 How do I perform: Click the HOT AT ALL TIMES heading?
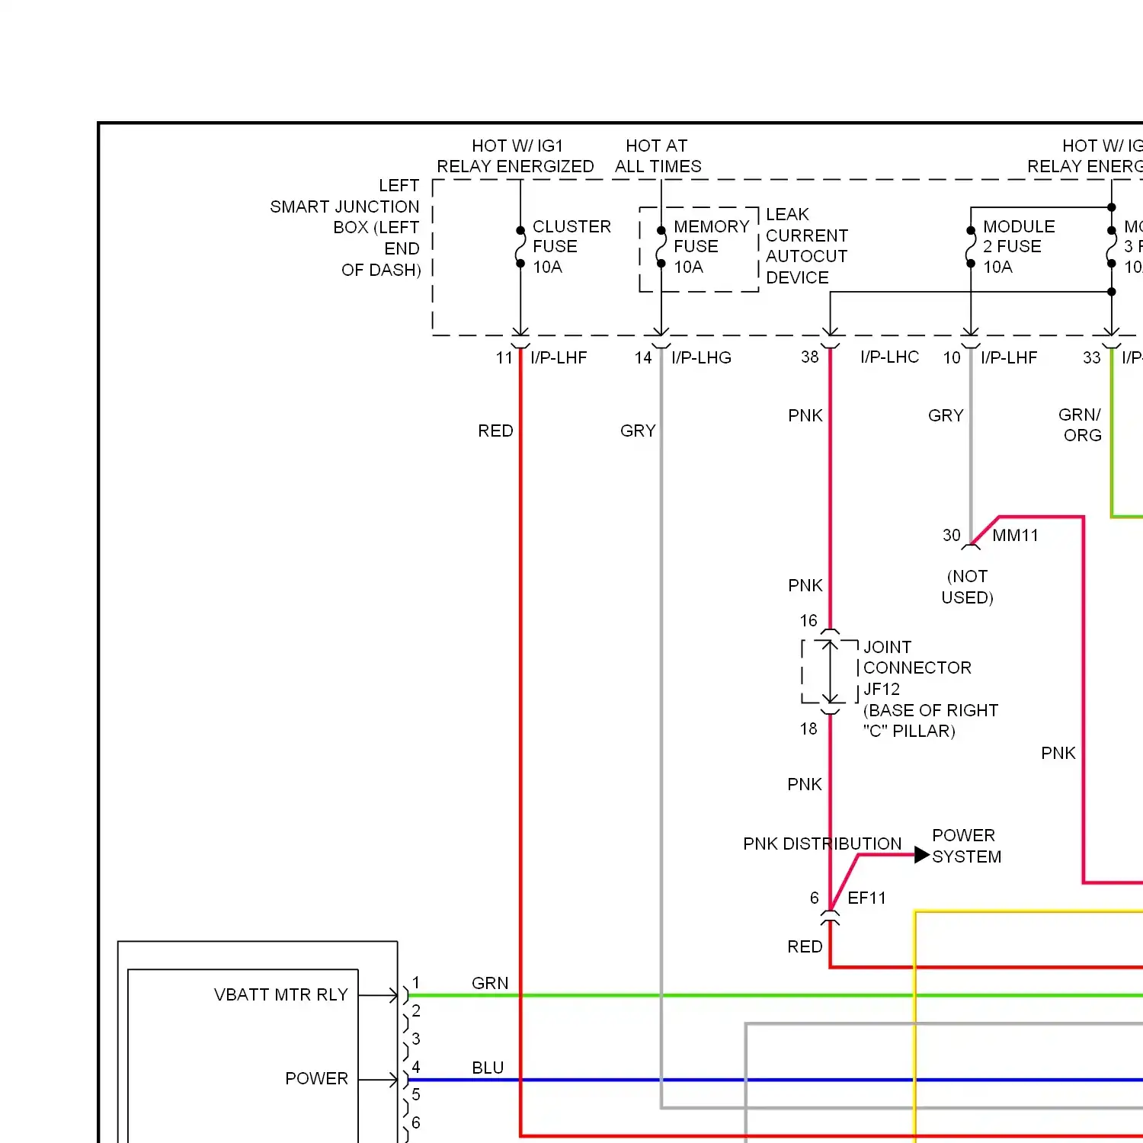click(x=658, y=156)
